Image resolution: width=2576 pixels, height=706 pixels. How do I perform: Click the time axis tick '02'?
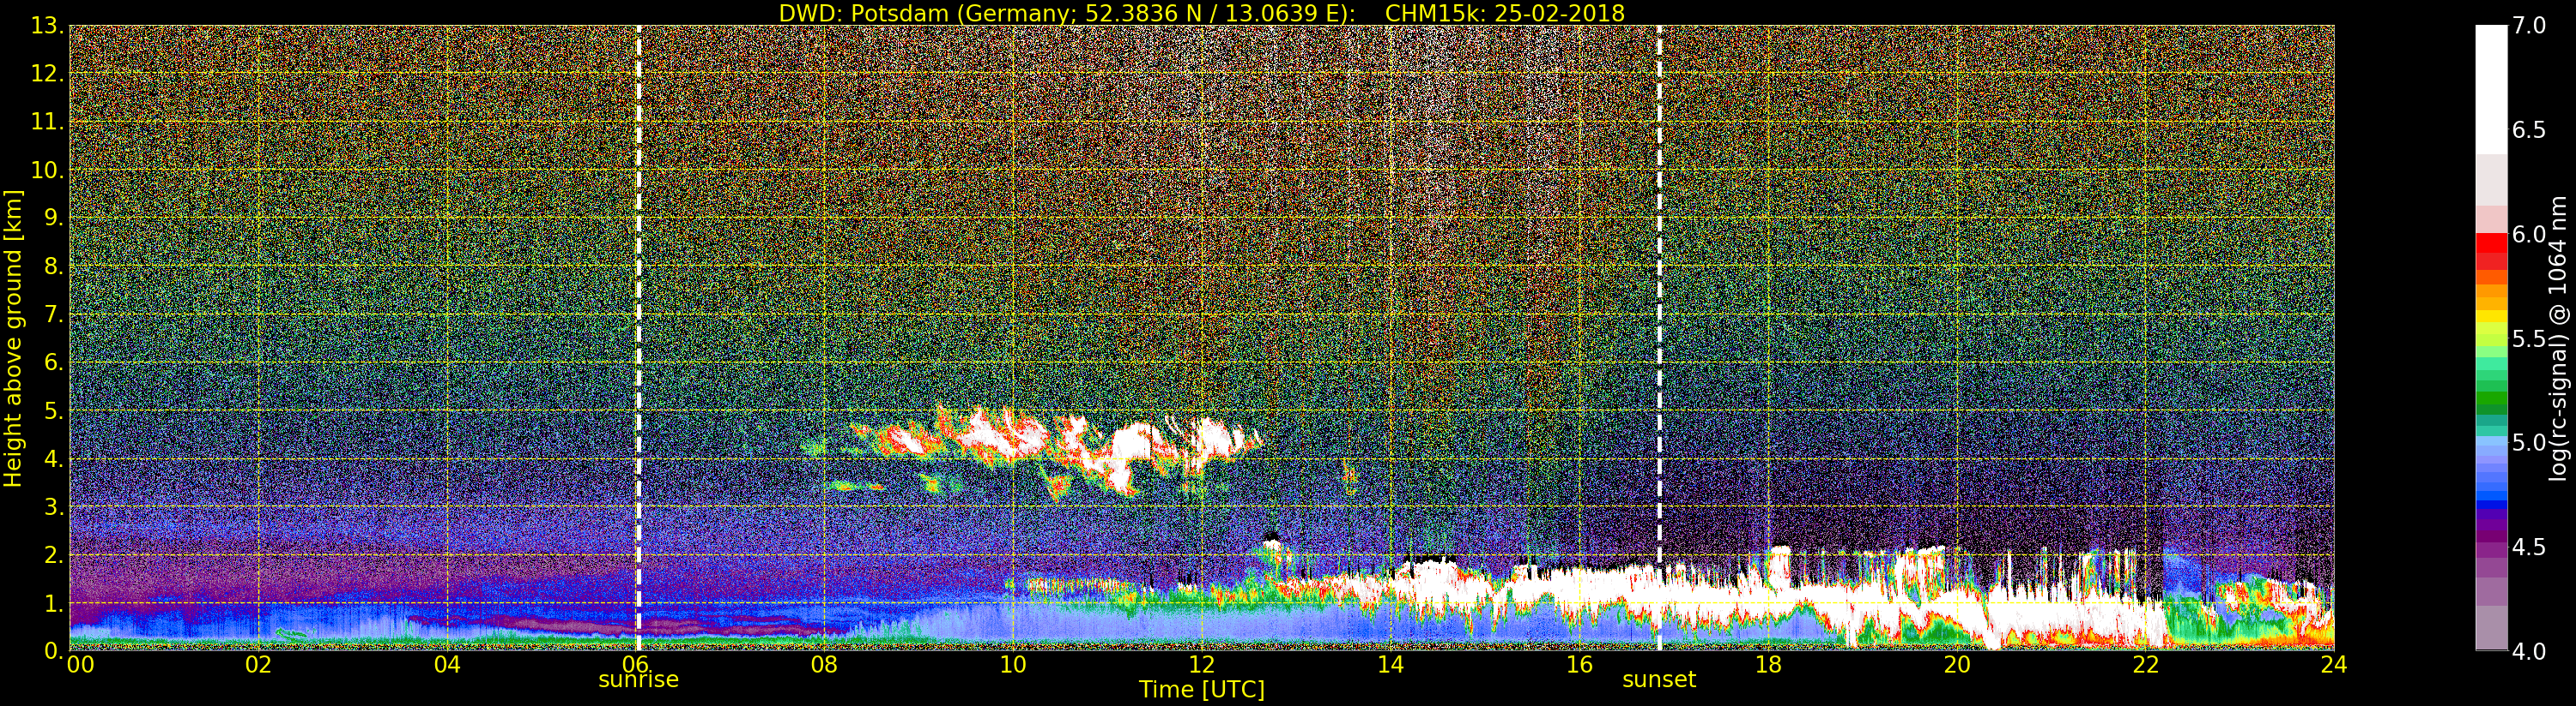(258, 664)
